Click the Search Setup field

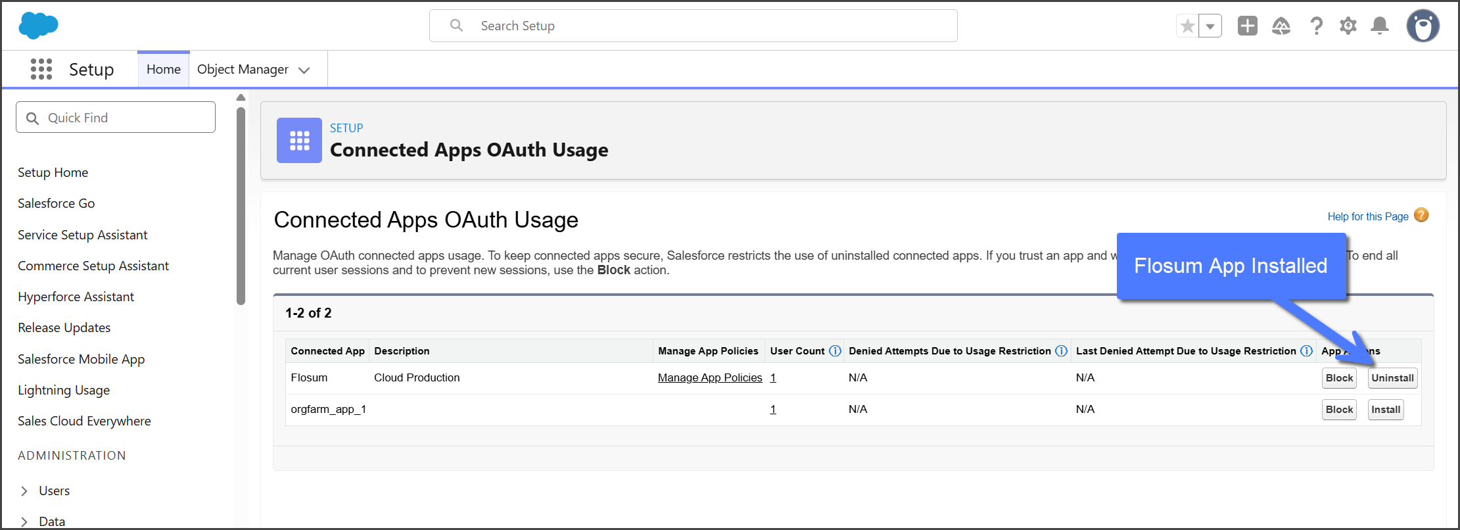693,26
